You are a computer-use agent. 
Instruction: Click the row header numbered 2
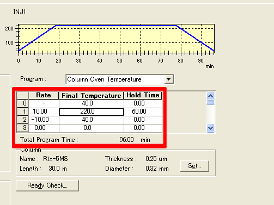23,120
